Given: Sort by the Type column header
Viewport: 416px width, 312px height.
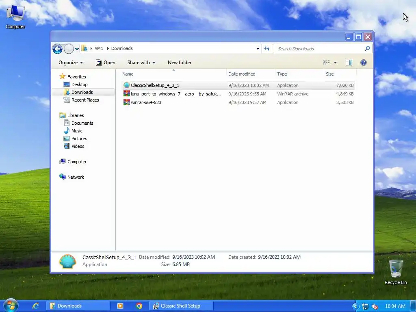Looking at the screenshot, I should click(x=299, y=74).
